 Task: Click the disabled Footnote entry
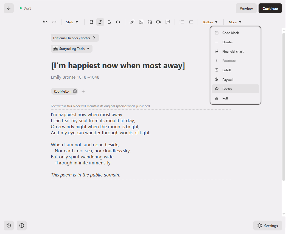click(235, 61)
